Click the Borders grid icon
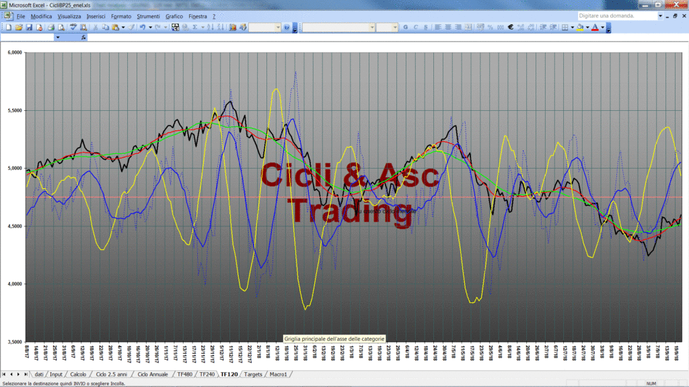Screen dimensions: 689x387 point(565,27)
